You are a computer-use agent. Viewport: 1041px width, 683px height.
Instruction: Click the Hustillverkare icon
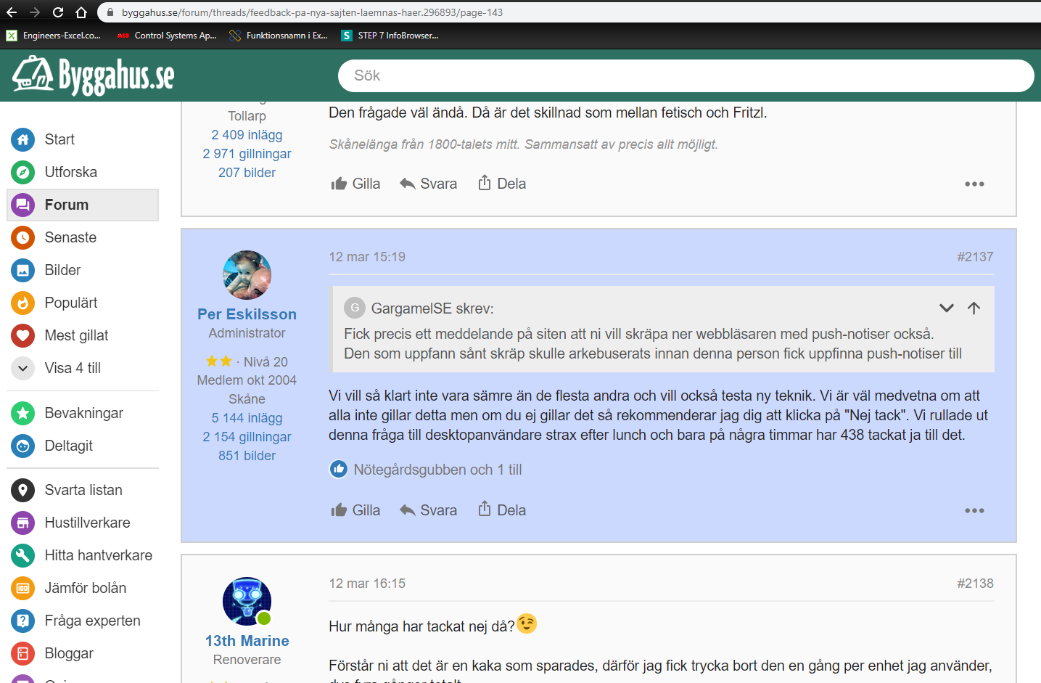point(23,523)
